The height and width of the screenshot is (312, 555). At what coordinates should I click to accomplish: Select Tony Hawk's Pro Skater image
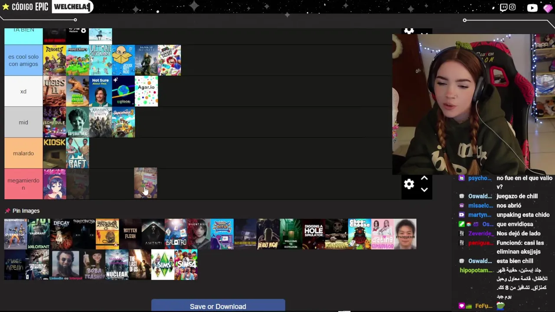click(39, 265)
